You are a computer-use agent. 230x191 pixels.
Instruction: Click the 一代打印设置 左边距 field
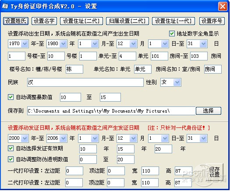pyautogui.click(x=74, y=171)
